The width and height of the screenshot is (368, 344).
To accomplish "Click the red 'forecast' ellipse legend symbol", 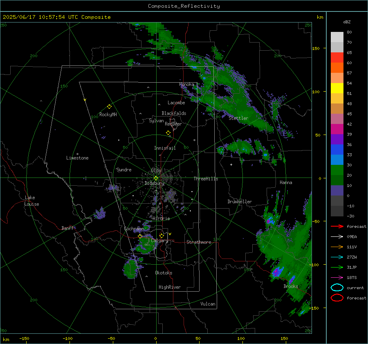I will click(x=337, y=298).
